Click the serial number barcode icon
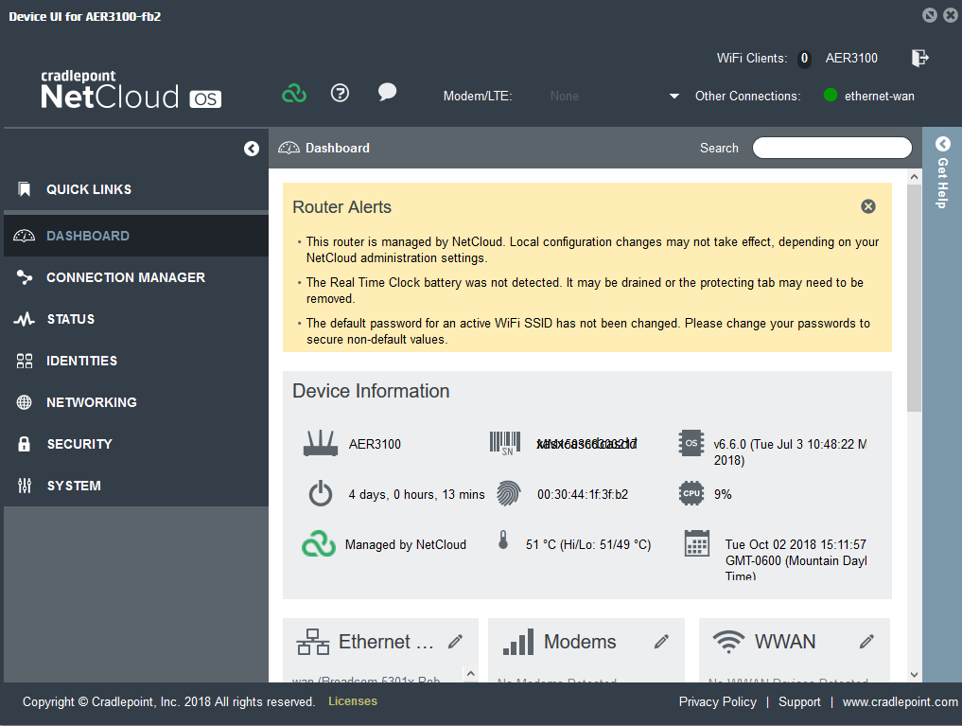962x726 pixels. click(505, 443)
